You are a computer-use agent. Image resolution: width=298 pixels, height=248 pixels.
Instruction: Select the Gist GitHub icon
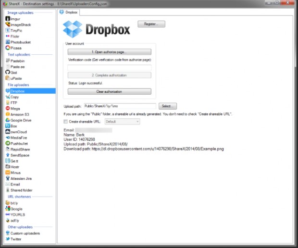click(x=8, y=72)
